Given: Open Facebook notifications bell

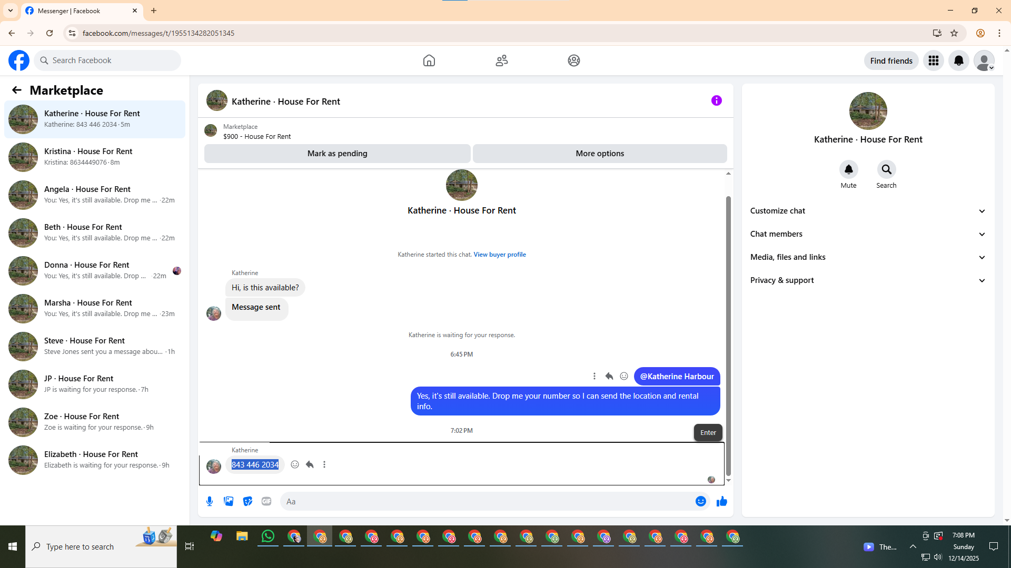Looking at the screenshot, I should click(x=958, y=60).
